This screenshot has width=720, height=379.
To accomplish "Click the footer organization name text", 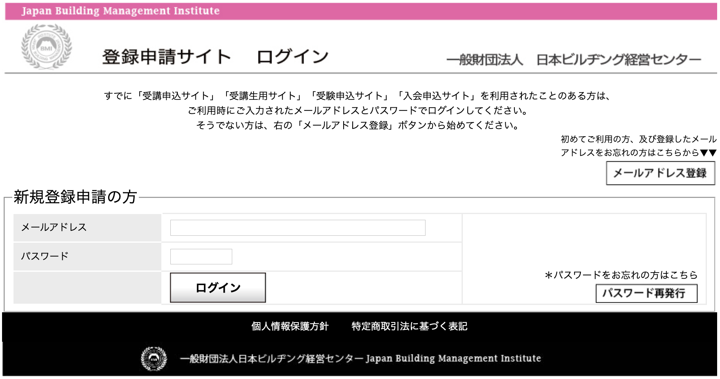I will (360, 359).
